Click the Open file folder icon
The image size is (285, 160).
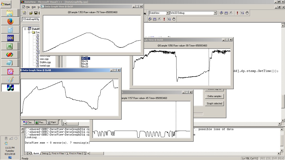(x=31, y=13)
